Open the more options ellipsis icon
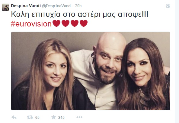The width and height of the screenshot is (179, 123). click(79, 117)
